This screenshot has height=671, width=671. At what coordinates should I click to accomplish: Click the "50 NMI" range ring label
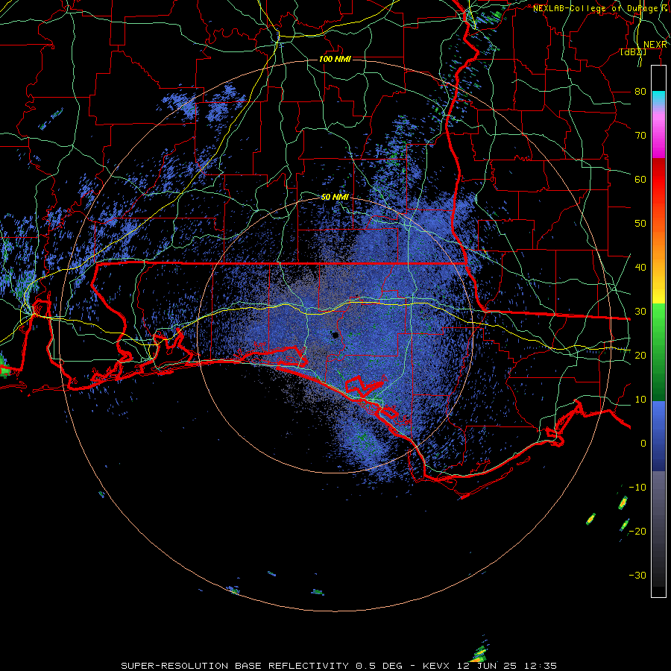coord(335,198)
